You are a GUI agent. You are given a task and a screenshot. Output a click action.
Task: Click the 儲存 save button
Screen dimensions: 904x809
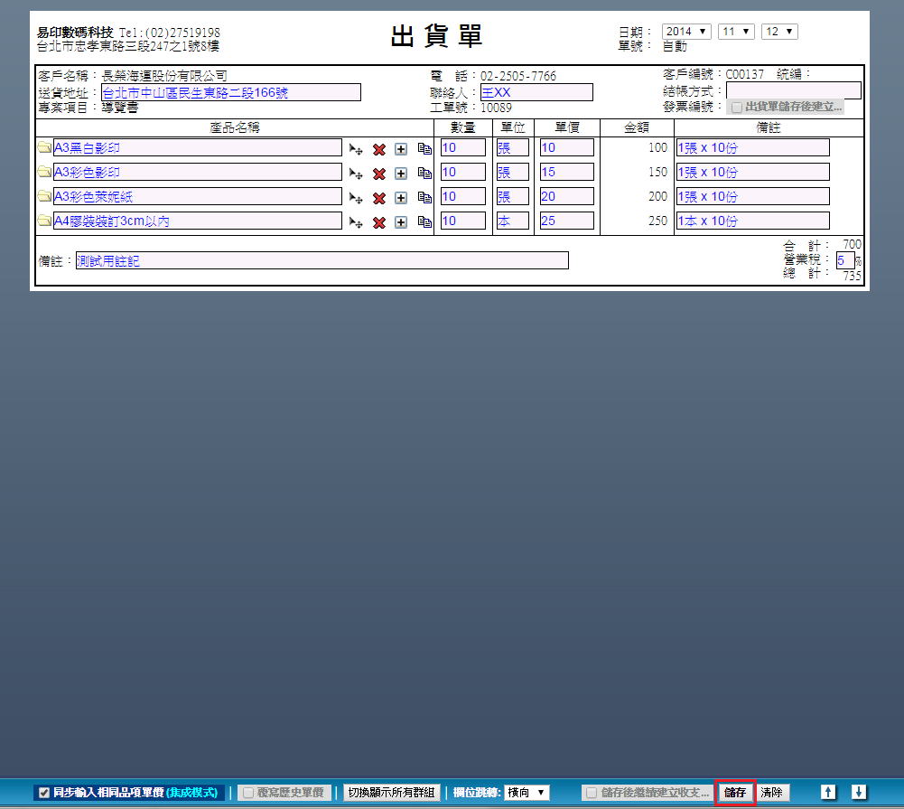click(x=735, y=793)
